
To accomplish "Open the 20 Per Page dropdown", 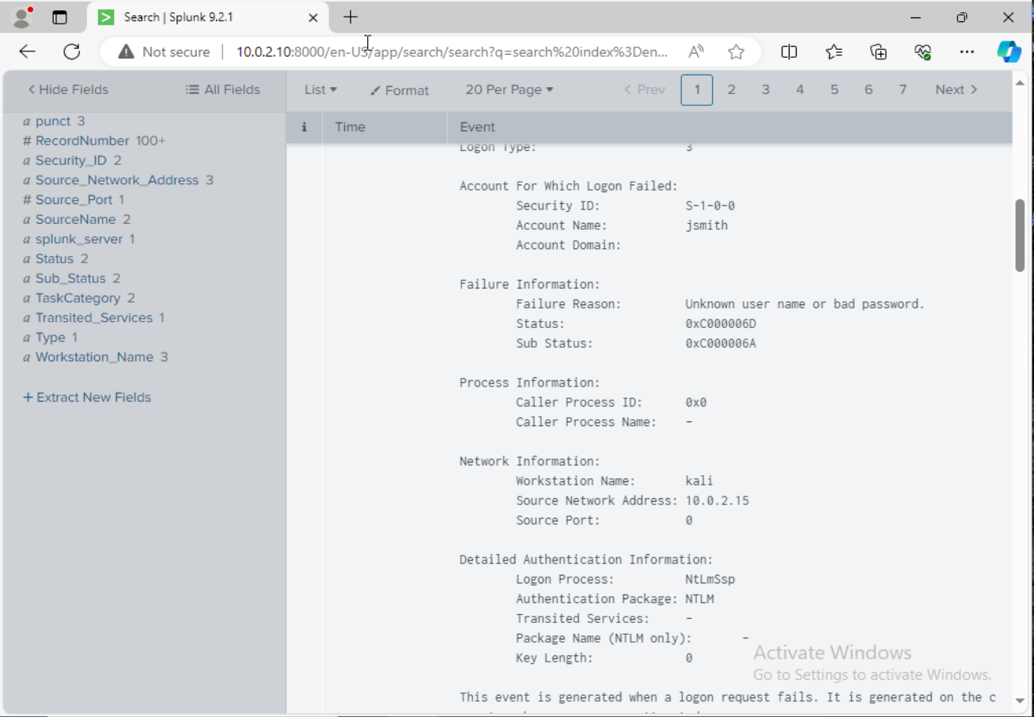I will point(509,89).
